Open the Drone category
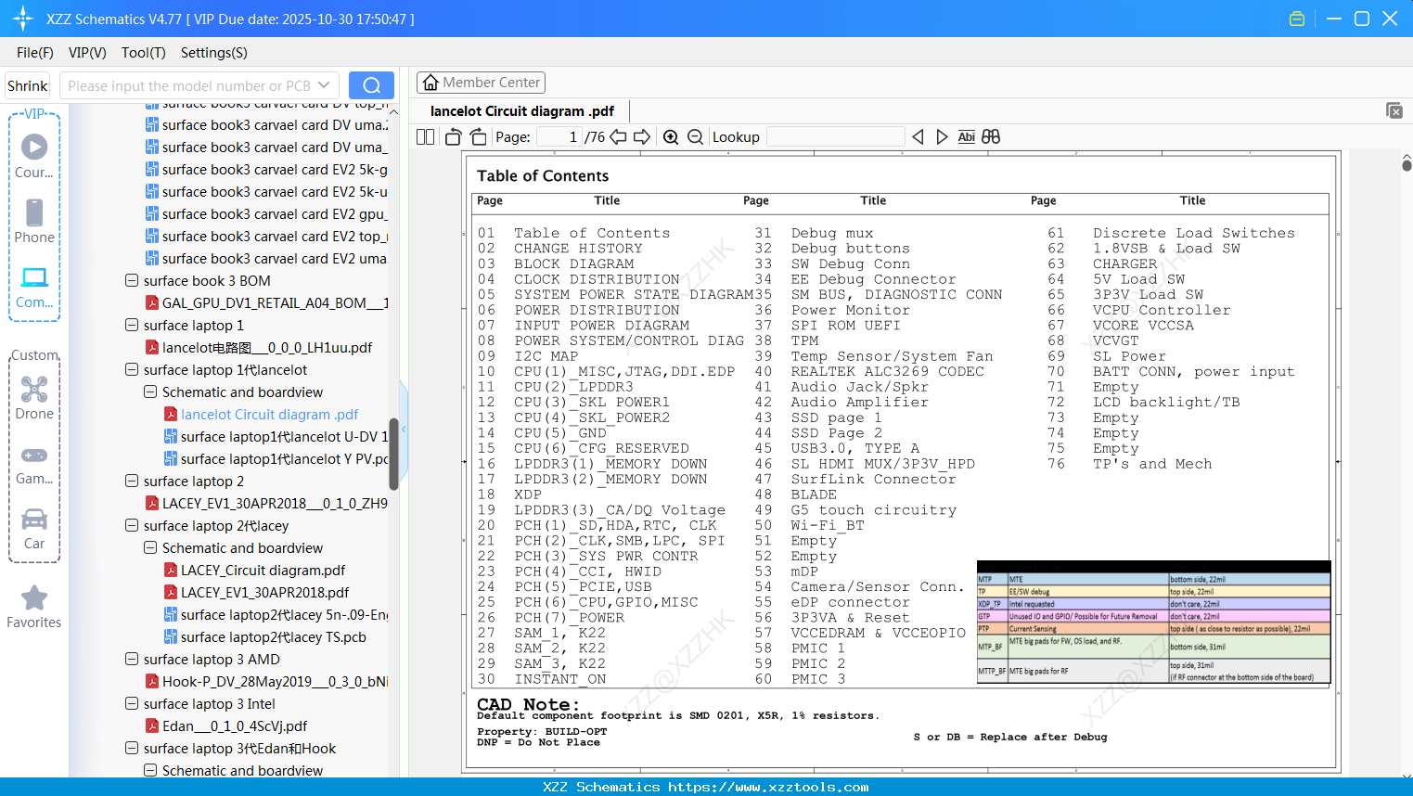This screenshot has height=796, width=1413. [x=34, y=398]
